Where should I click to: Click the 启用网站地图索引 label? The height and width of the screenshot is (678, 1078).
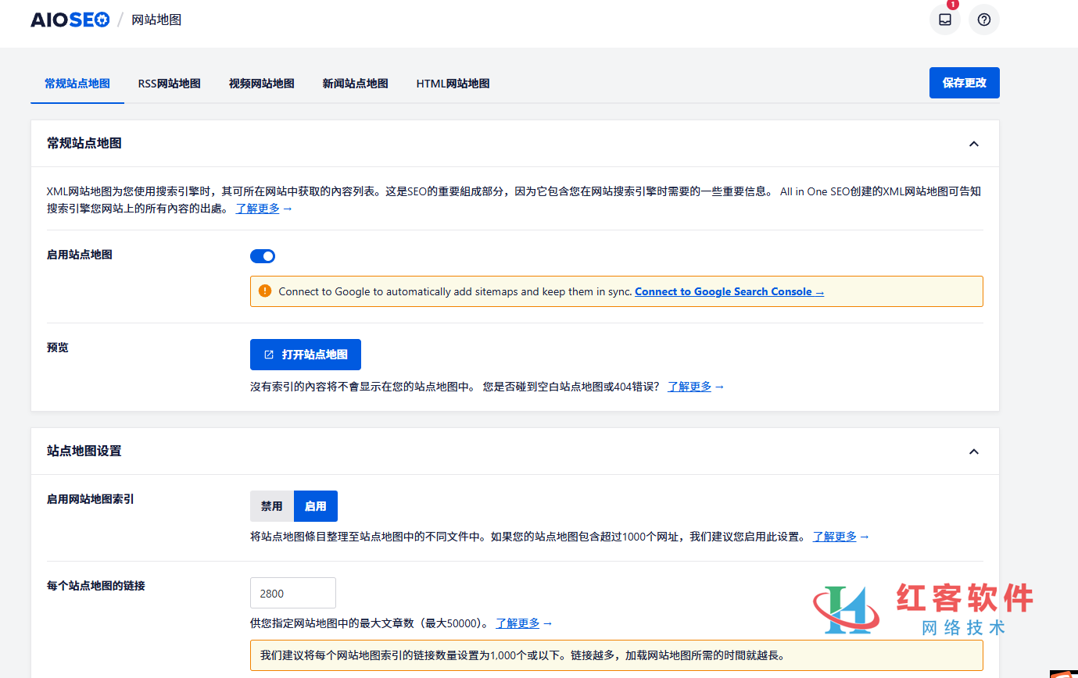point(91,498)
